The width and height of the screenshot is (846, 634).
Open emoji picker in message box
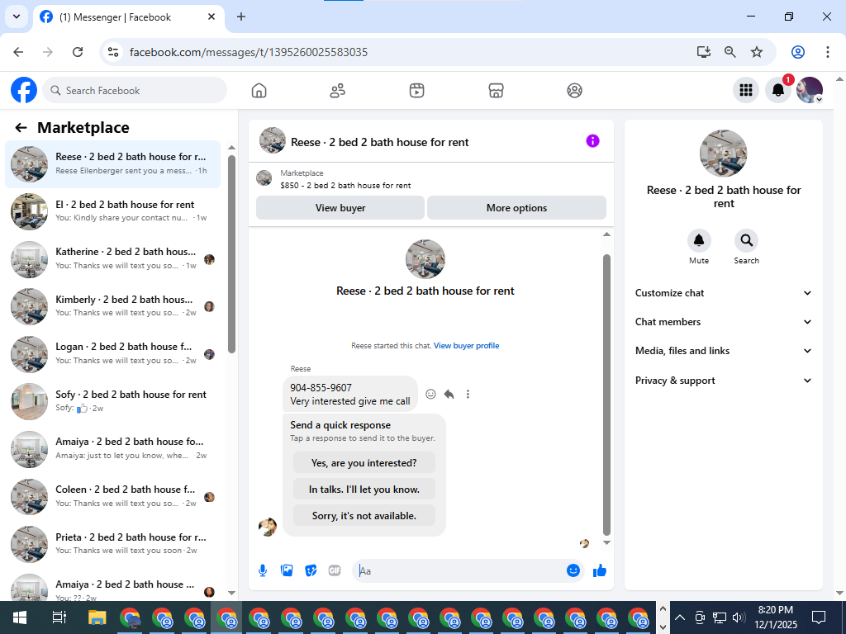573,570
